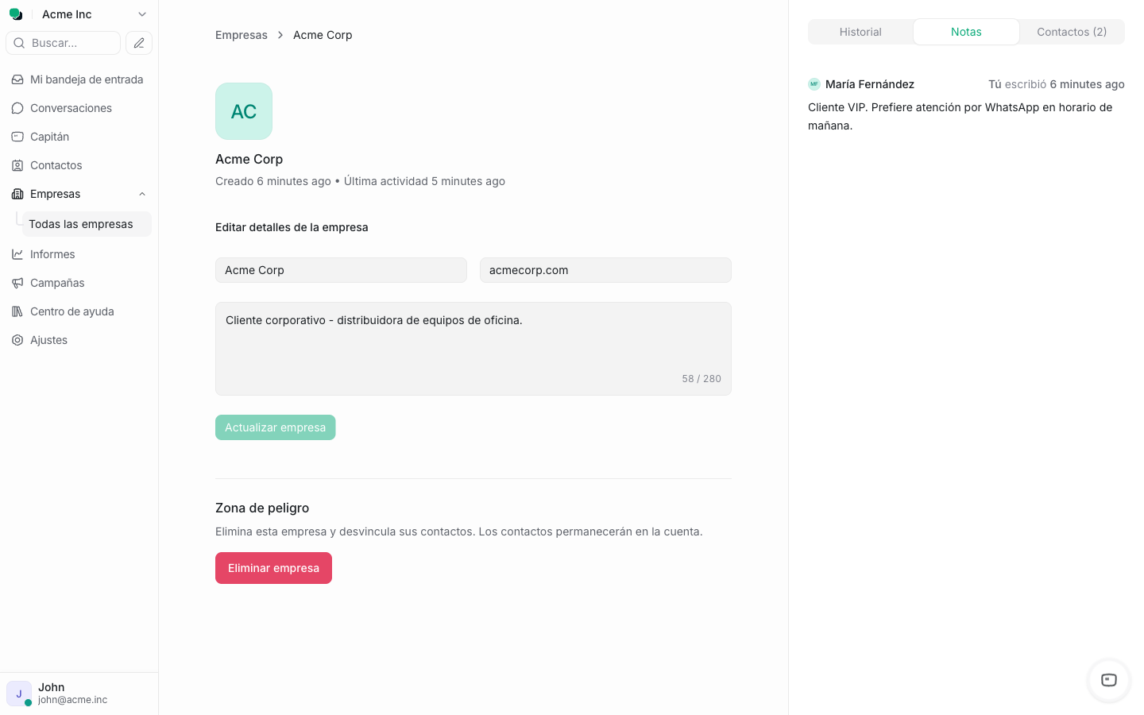Click the Chatwoot logo icon
Screen dimensions: 1144x715
(16, 14)
